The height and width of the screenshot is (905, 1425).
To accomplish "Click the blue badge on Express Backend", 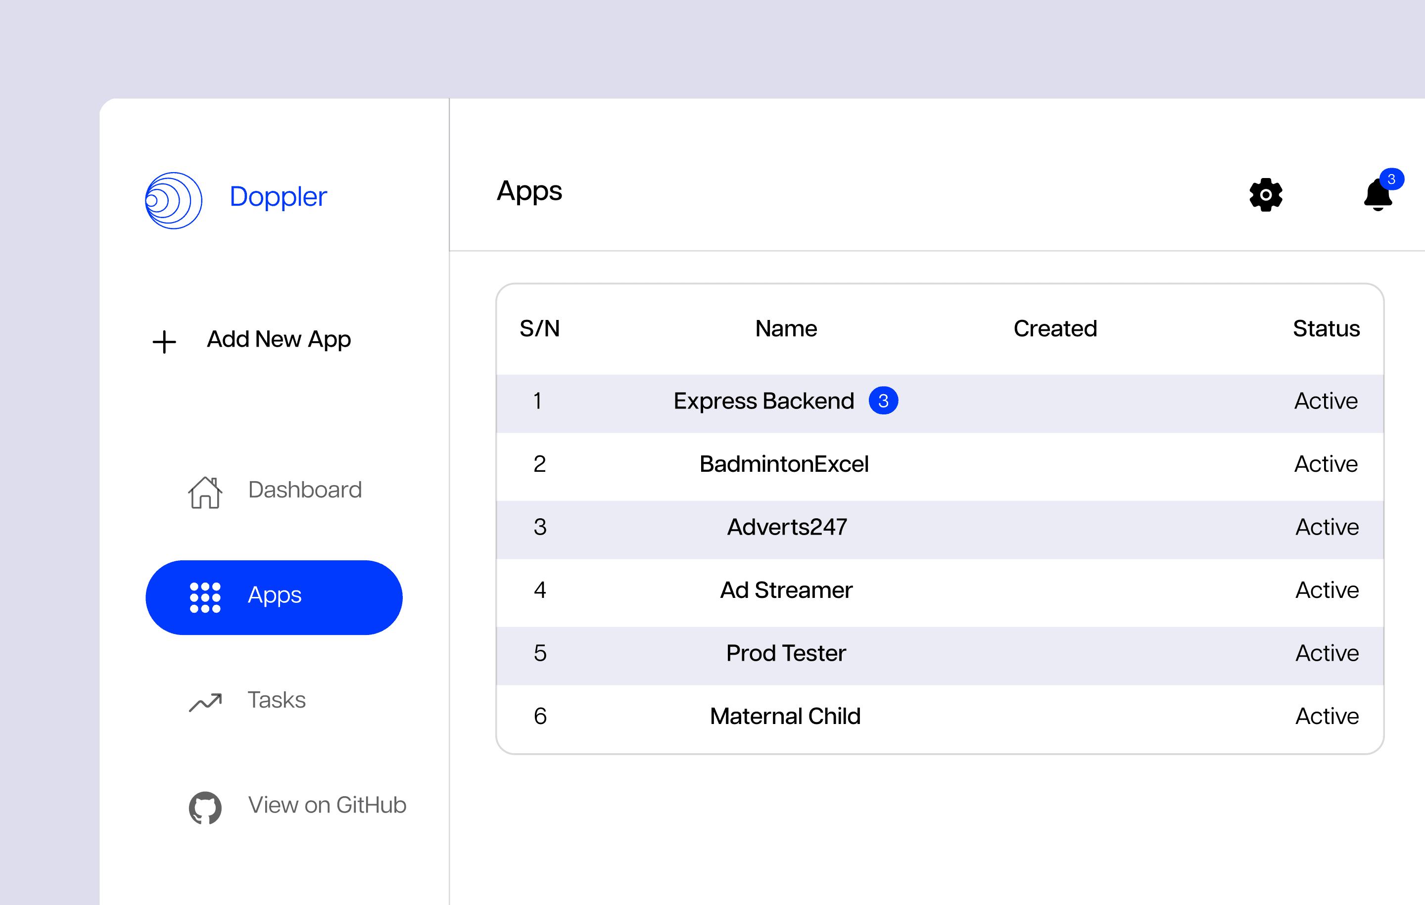I will pos(882,401).
